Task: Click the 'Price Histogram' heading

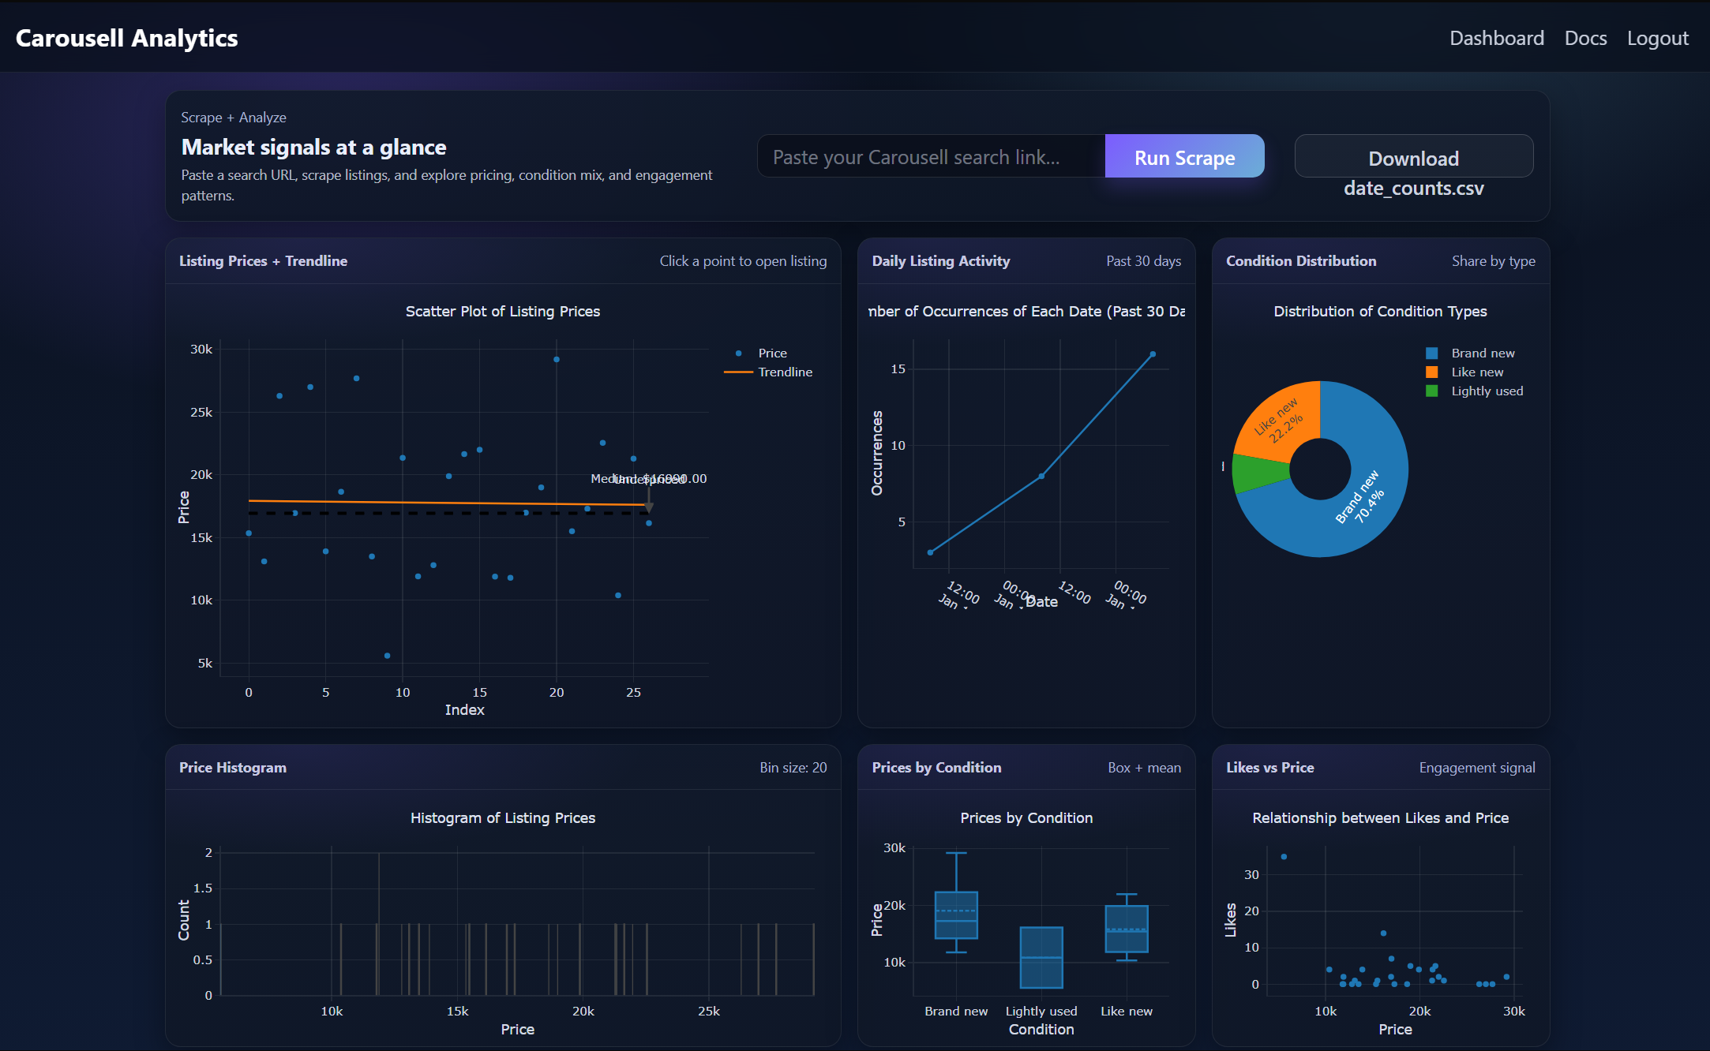Action: [232, 768]
